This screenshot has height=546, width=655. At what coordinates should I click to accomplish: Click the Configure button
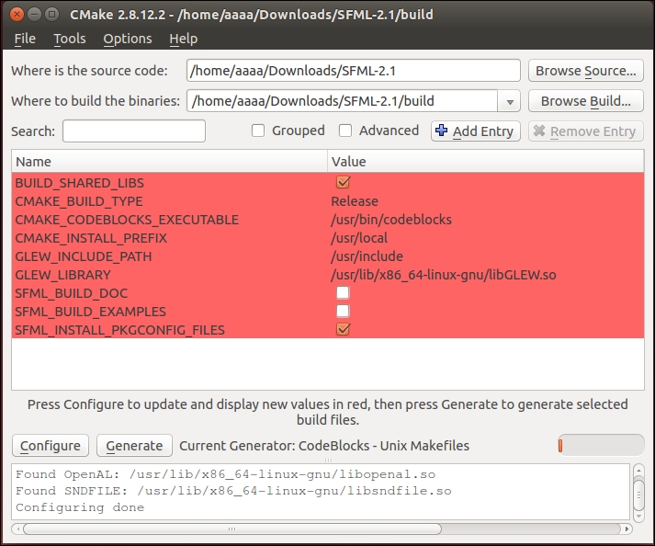tap(51, 446)
